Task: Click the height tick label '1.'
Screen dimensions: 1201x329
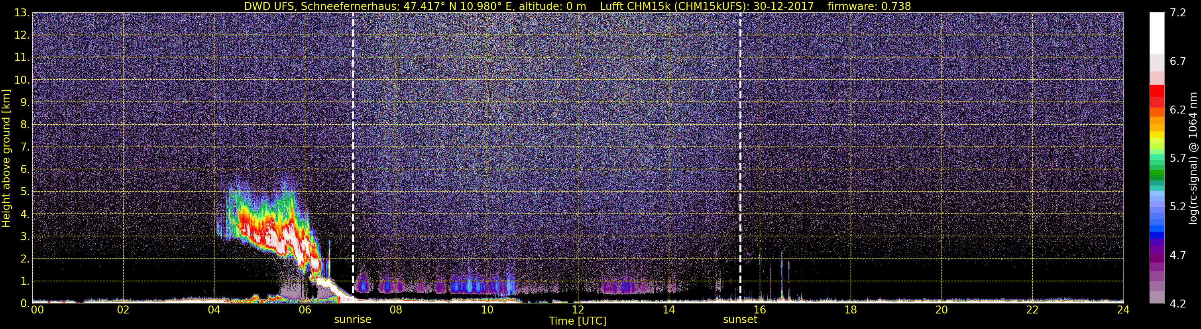Action: point(25,281)
